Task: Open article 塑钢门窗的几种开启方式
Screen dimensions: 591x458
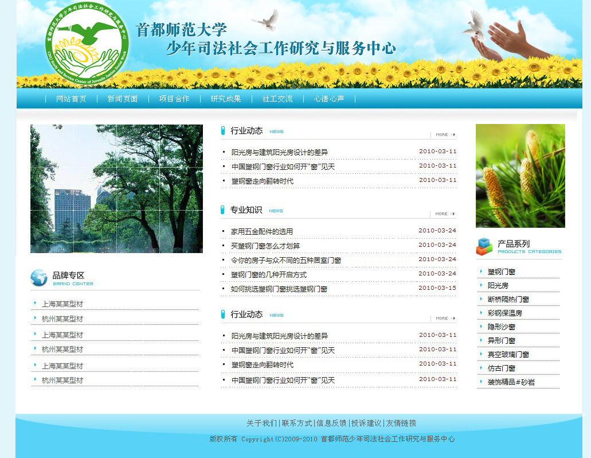Action: coord(269,275)
